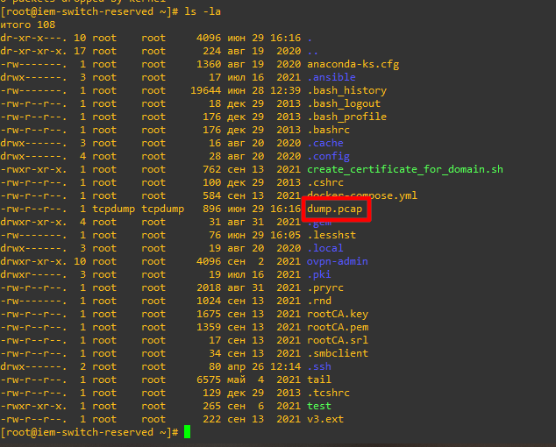The width and height of the screenshot is (556, 447).
Task: Click the 6575 size of tail
Action: pyautogui.click(x=209, y=380)
